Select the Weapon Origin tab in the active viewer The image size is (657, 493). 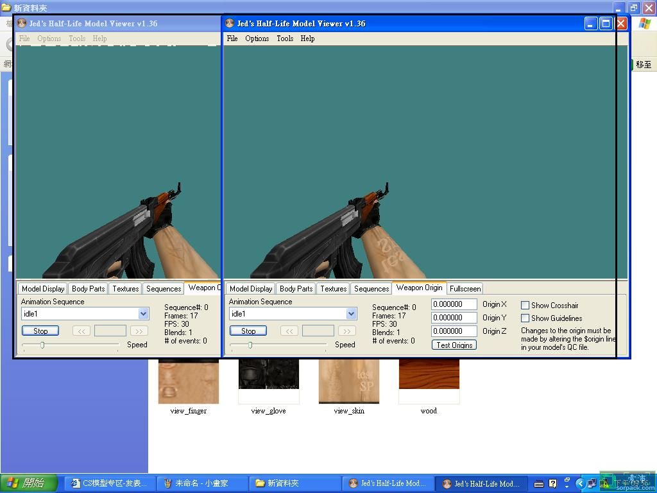coord(419,288)
